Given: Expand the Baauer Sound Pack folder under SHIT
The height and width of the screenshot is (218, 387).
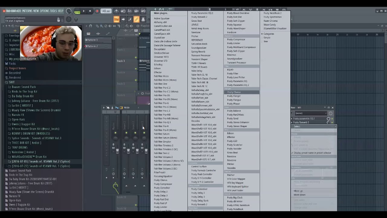Looking at the screenshot, I should coord(24,87).
